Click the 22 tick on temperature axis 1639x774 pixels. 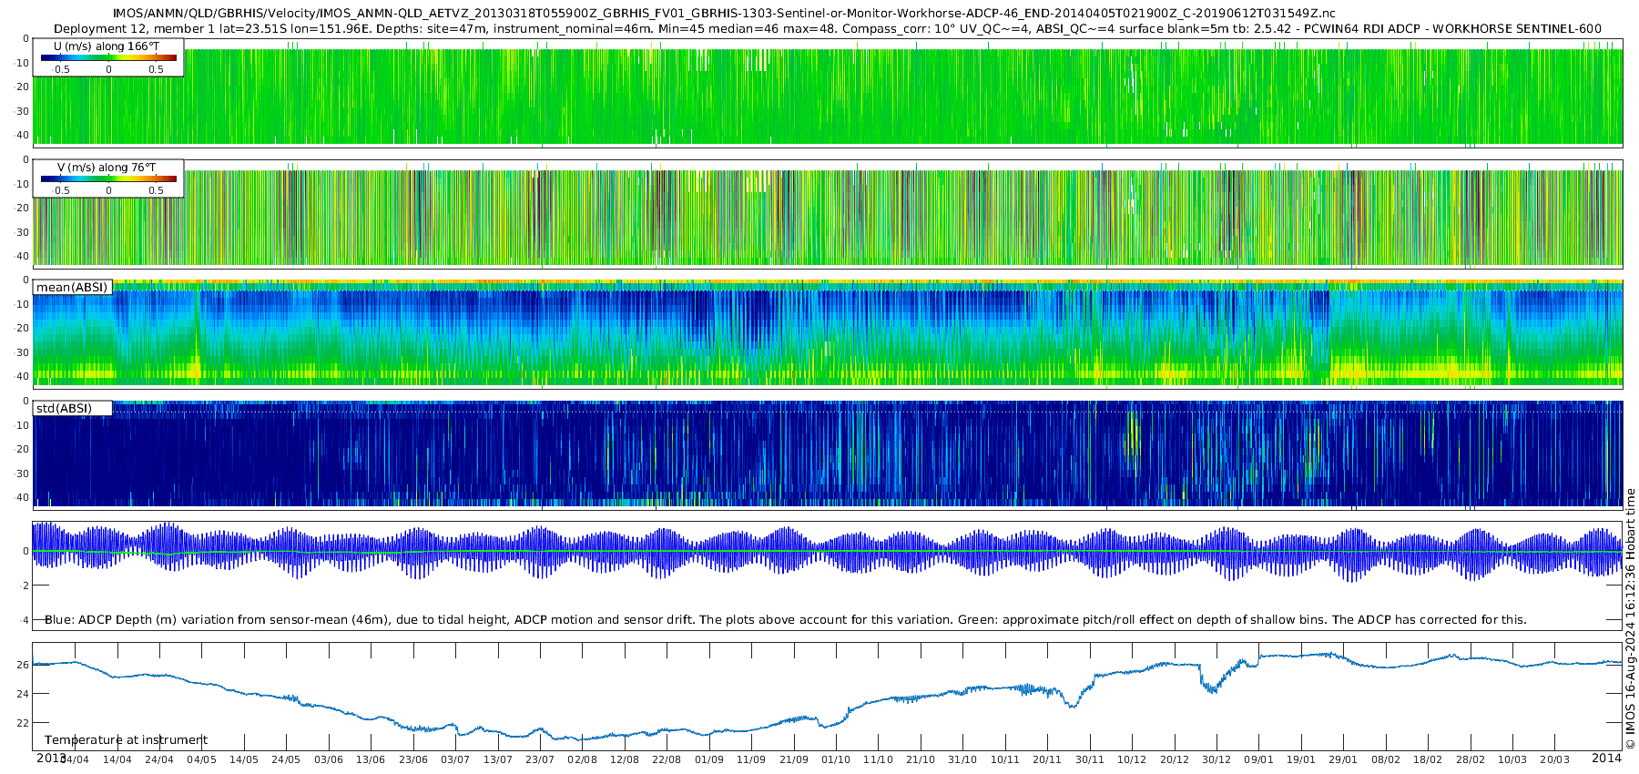pyautogui.click(x=23, y=723)
